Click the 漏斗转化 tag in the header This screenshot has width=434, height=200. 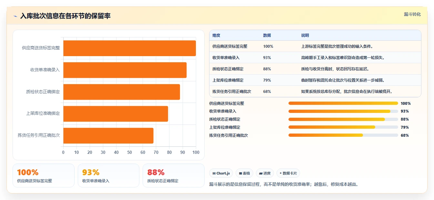click(x=412, y=15)
